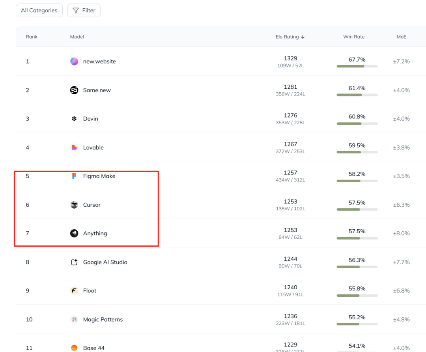The image size is (426, 352).
Task: Click the Model column header
Action: tap(77, 37)
